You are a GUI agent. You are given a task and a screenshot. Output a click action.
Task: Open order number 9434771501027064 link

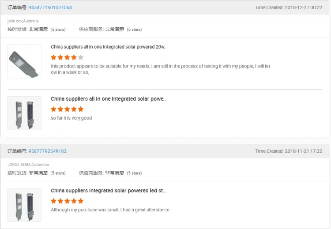[50, 8]
